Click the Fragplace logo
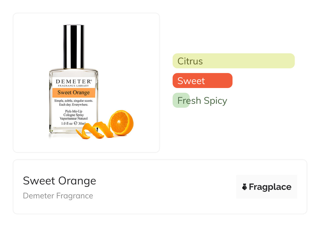 point(266,187)
